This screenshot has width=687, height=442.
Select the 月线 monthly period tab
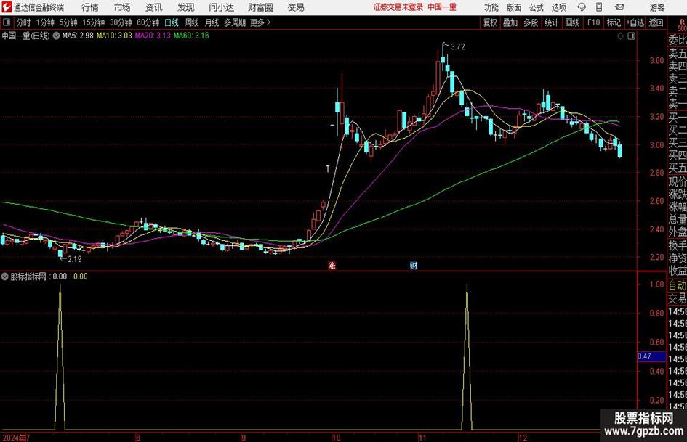212,22
